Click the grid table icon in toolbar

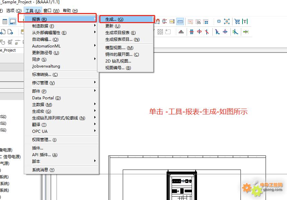point(5,22)
